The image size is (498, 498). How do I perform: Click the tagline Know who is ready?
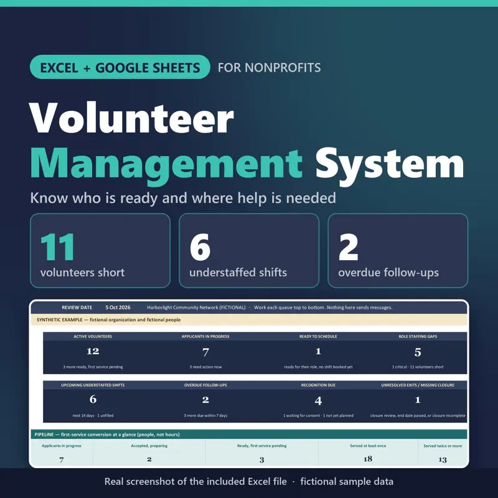click(183, 198)
